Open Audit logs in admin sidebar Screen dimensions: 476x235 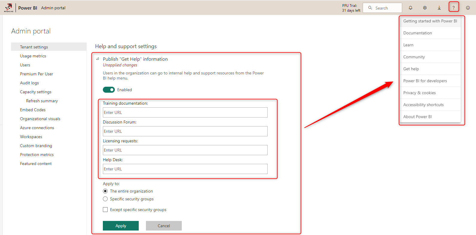coord(29,83)
